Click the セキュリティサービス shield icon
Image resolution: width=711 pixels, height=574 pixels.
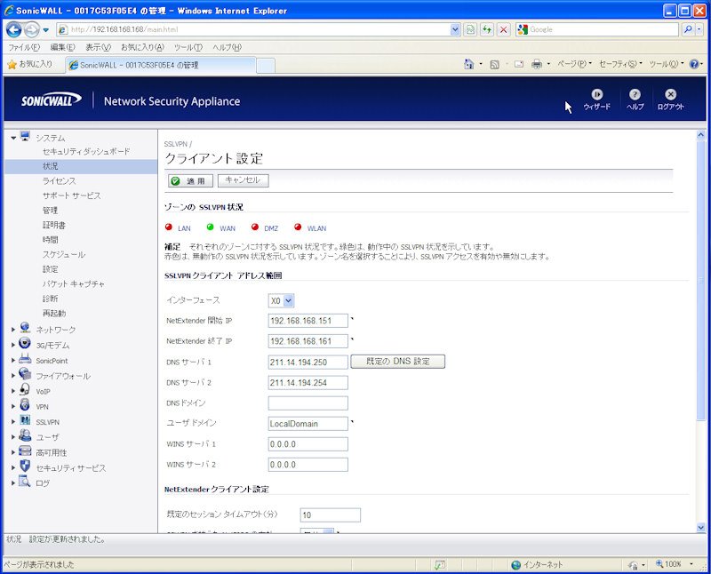pyautogui.click(x=25, y=466)
